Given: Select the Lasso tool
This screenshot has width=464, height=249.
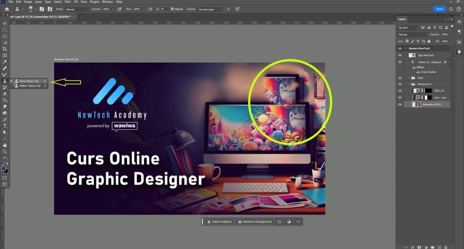Looking at the screenshot, I should 5,36.
